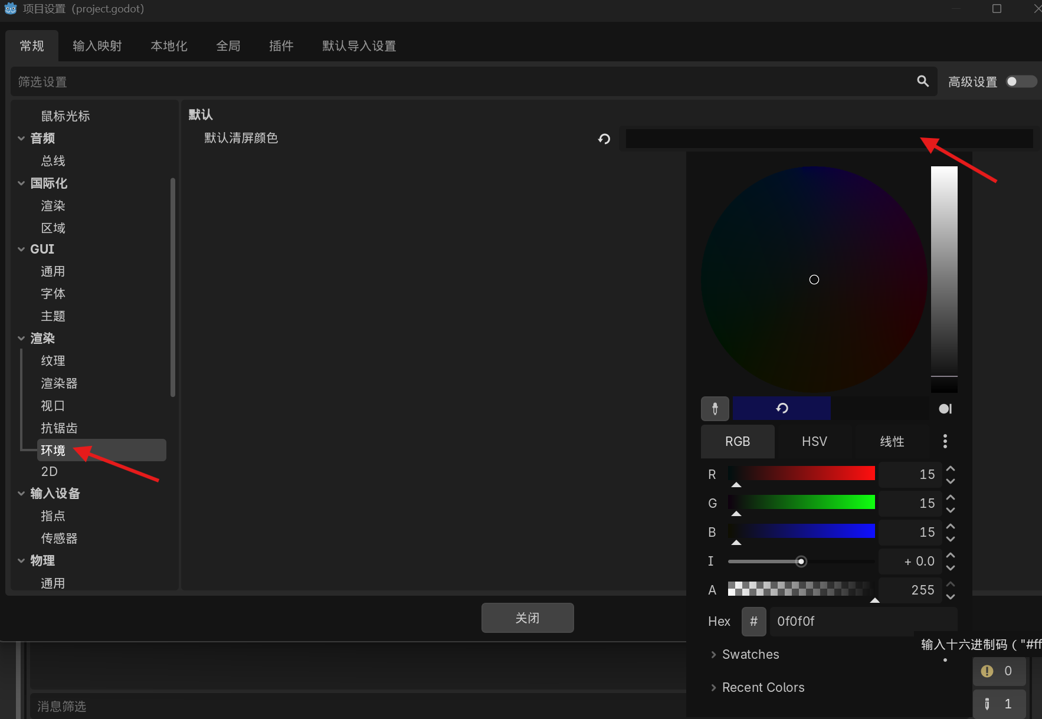Click the red R channel slider
Viewport: 1042px width, 719px height.
pos(801,473)
